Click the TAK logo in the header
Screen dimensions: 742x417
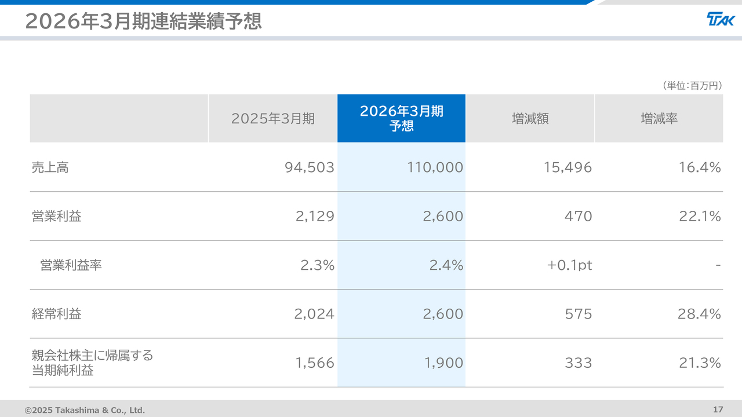(x=721, y=20)
